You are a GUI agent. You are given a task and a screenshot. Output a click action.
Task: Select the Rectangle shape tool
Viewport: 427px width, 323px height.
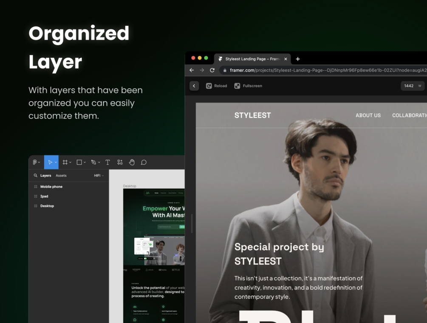[79, 162]
